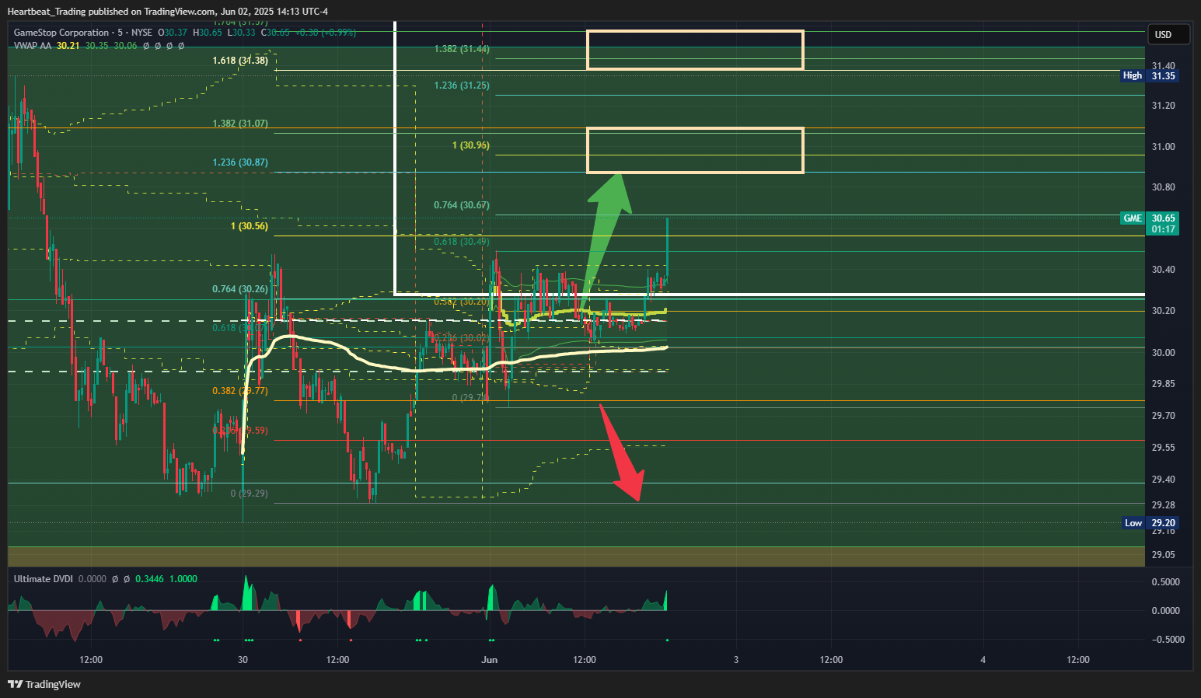This screenshot has width=1201, height=698.
Task: Click the 4 date label on time axis
Action: [x=983, y=660]
